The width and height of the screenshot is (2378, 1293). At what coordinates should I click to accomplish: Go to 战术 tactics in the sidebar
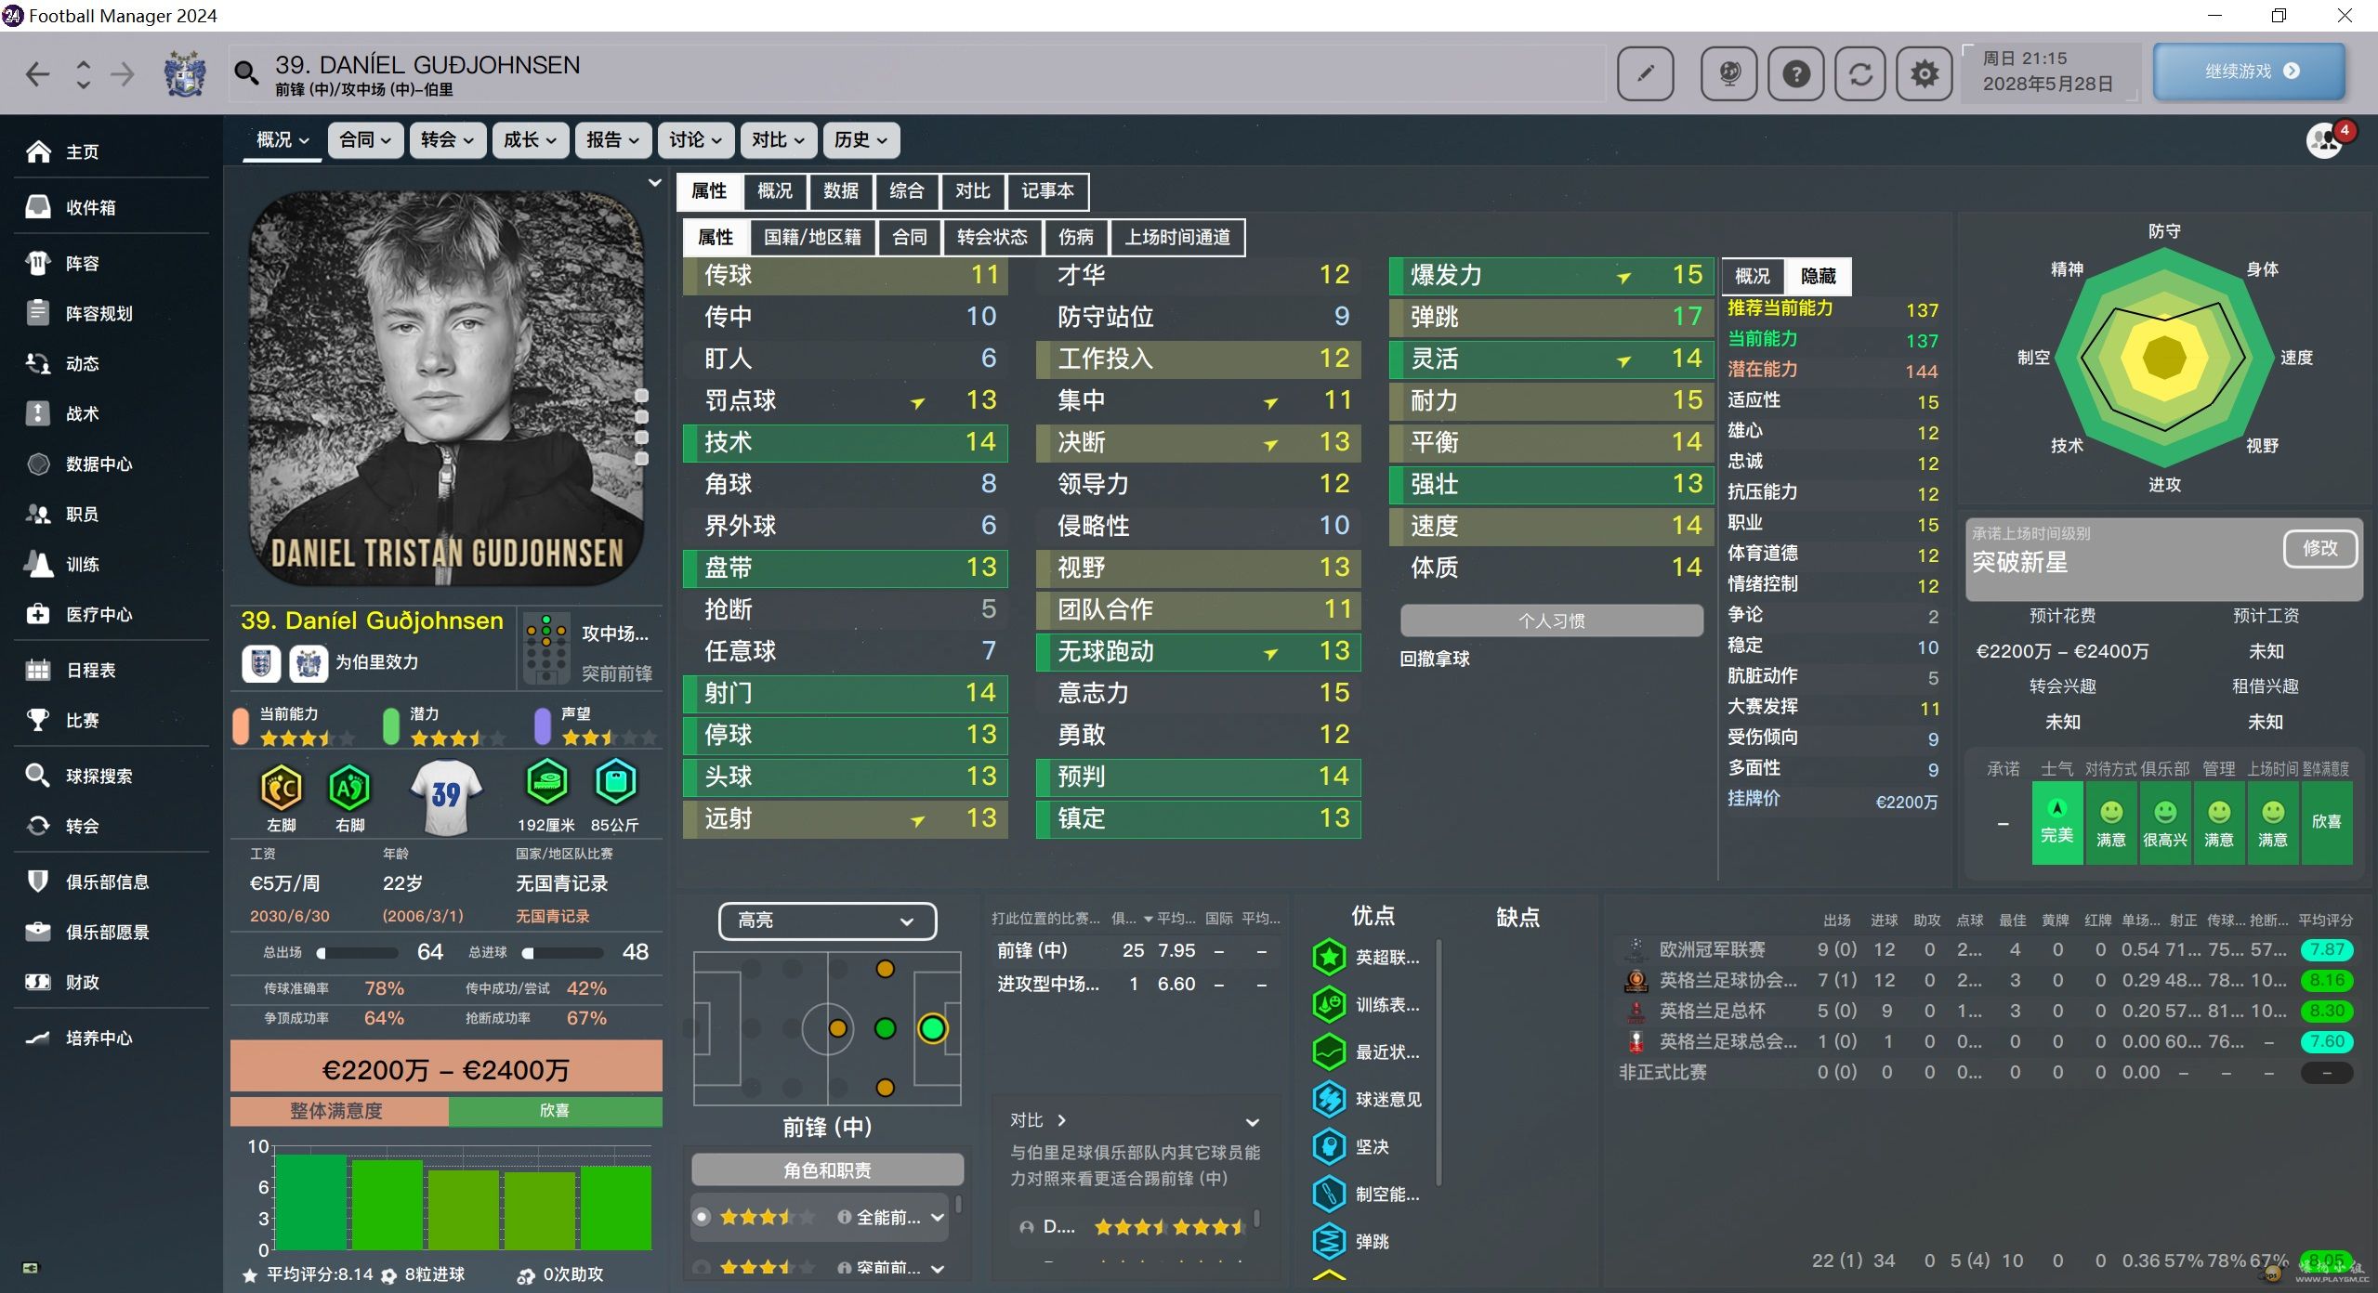click(x=82, y=413)
